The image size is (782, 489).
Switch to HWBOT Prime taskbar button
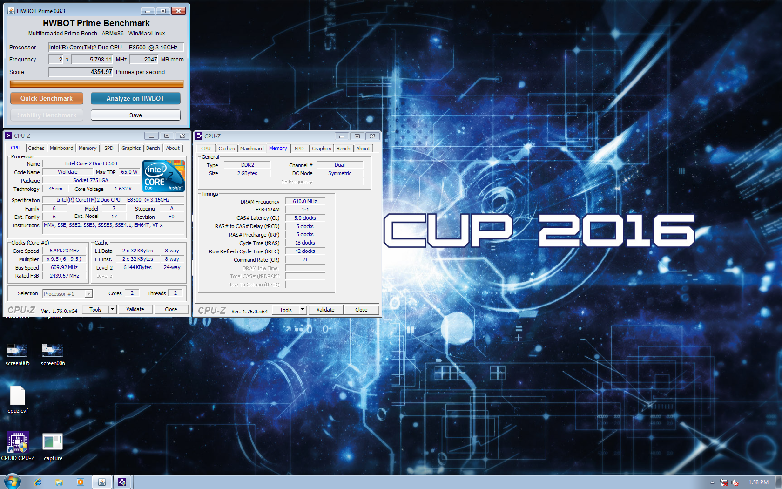(102, 482)
